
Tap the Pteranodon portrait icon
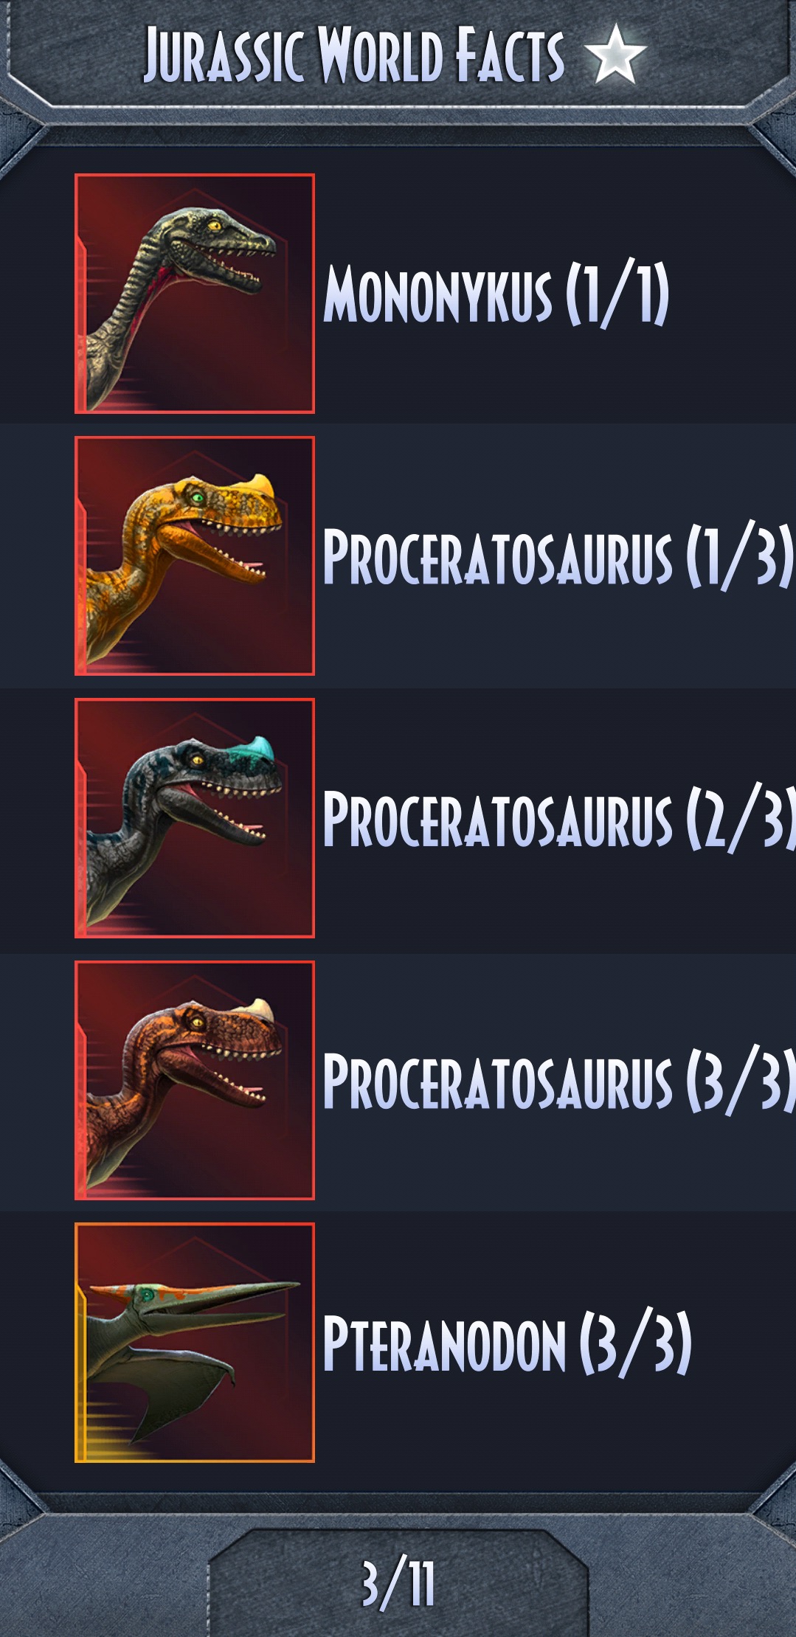click(195, 1343)
